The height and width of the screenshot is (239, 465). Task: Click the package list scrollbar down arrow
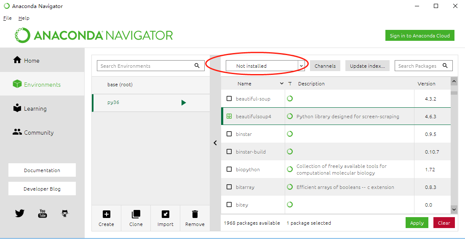click(x=454, y=209)
